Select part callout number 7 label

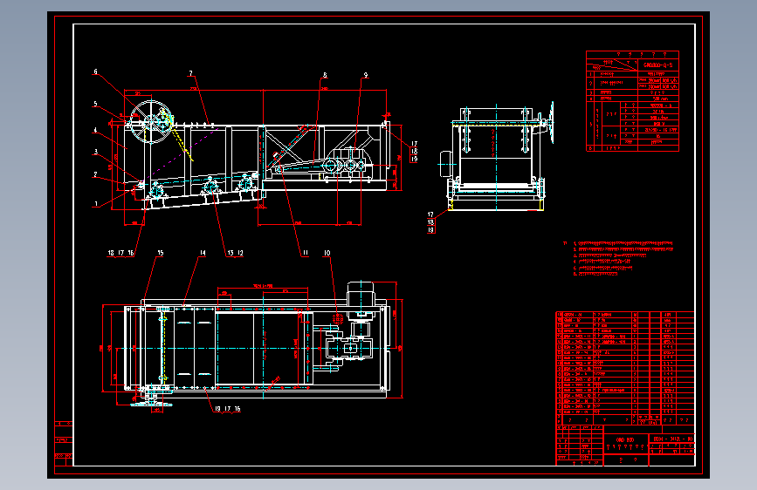pyautogui.click(x=190, y=73)
